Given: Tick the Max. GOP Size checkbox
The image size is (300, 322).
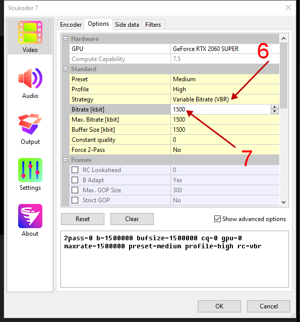Looking at the screenshot, I should click(x=75, y=190).
